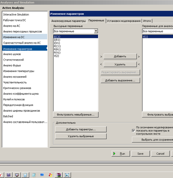
Task: Choose Анализ шумов analysis
Action: (25, 54)
